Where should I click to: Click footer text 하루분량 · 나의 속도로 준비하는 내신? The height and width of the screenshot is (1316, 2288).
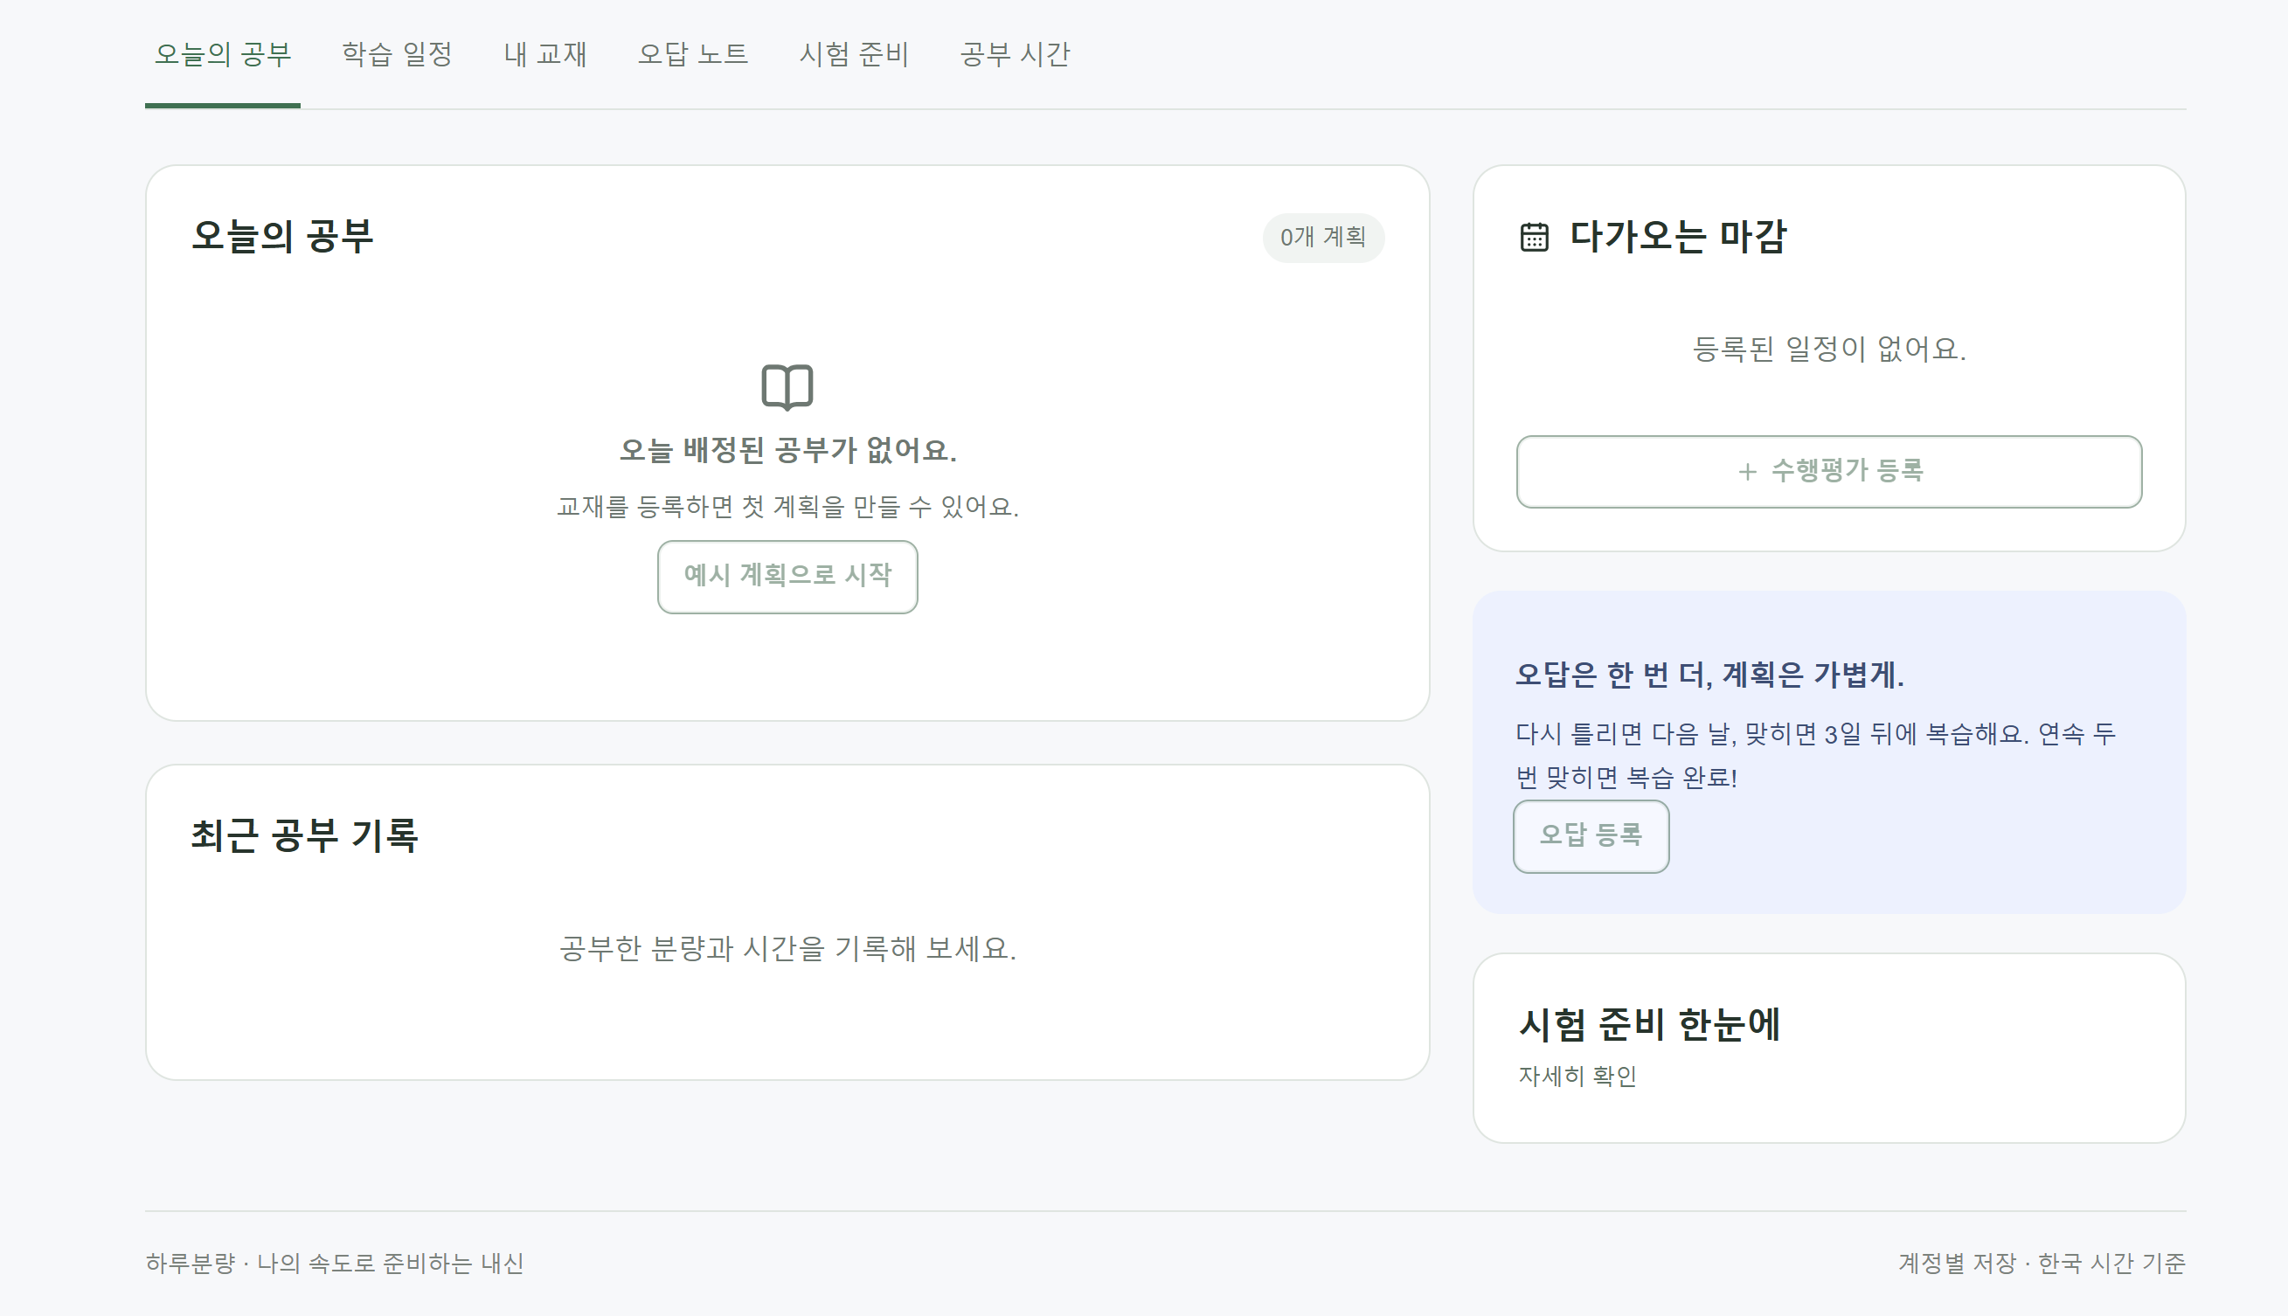tap(335, 1264)
